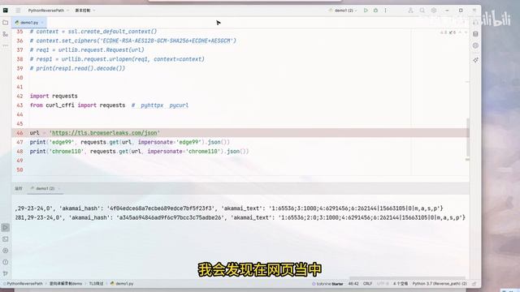This screenshot has height=292, width=520.
Task: Click PythonReversePath in the breadcrumb bar
Action: pyautogui.click(x=24, y=284)
